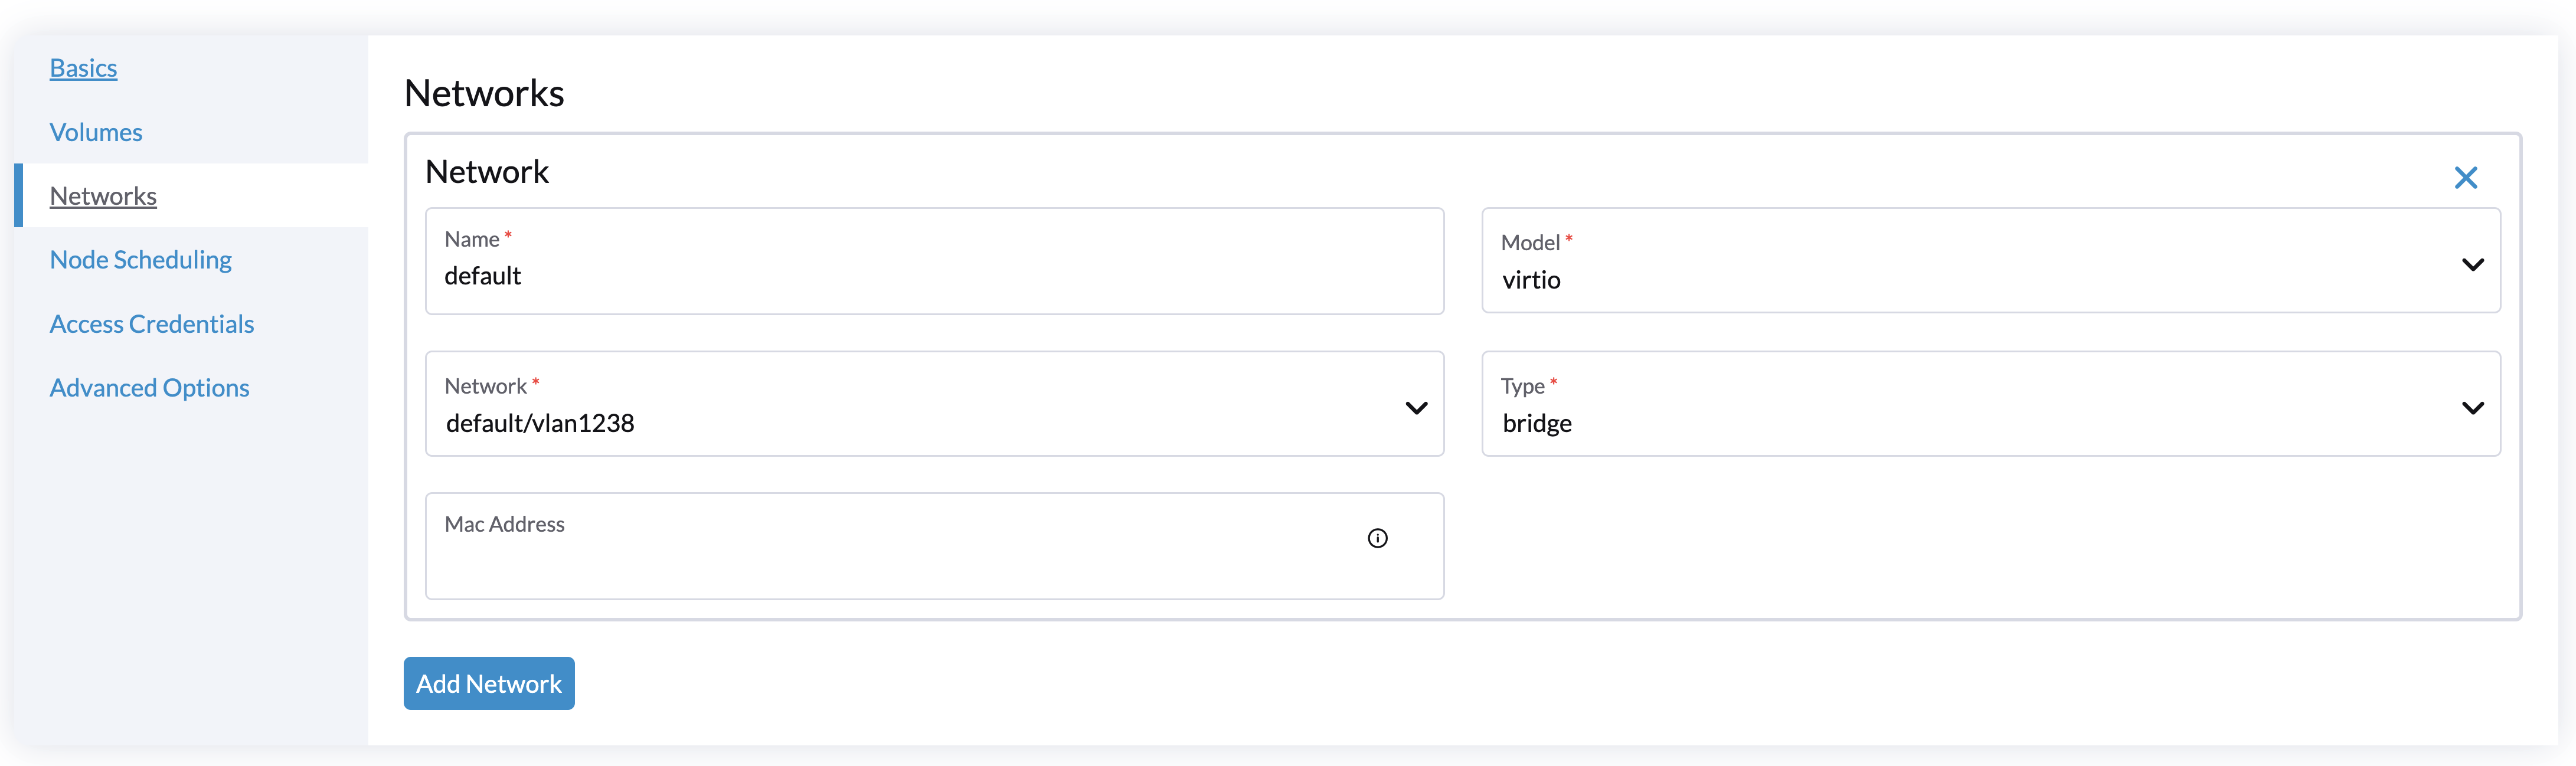The height and width of the screenshot is (766, 2576).
Task: Open the Volumes tab
Action: pos(96,132)
